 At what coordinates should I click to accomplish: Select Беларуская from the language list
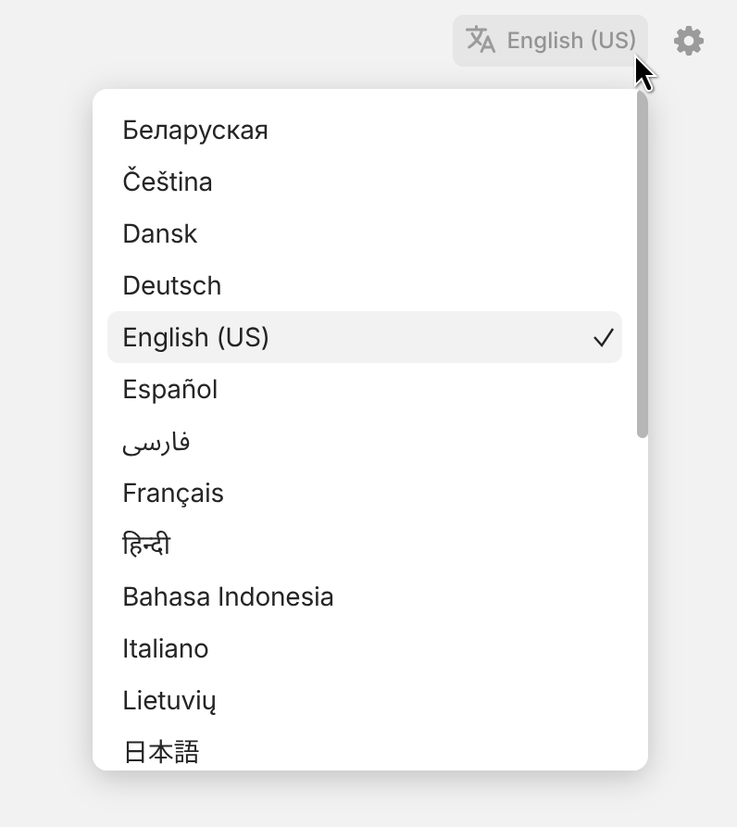click(x=195, y=130)
